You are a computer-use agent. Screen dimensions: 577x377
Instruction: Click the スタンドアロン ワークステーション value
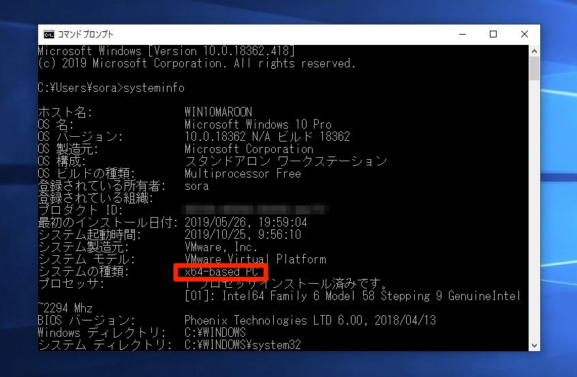click(285, 161)
